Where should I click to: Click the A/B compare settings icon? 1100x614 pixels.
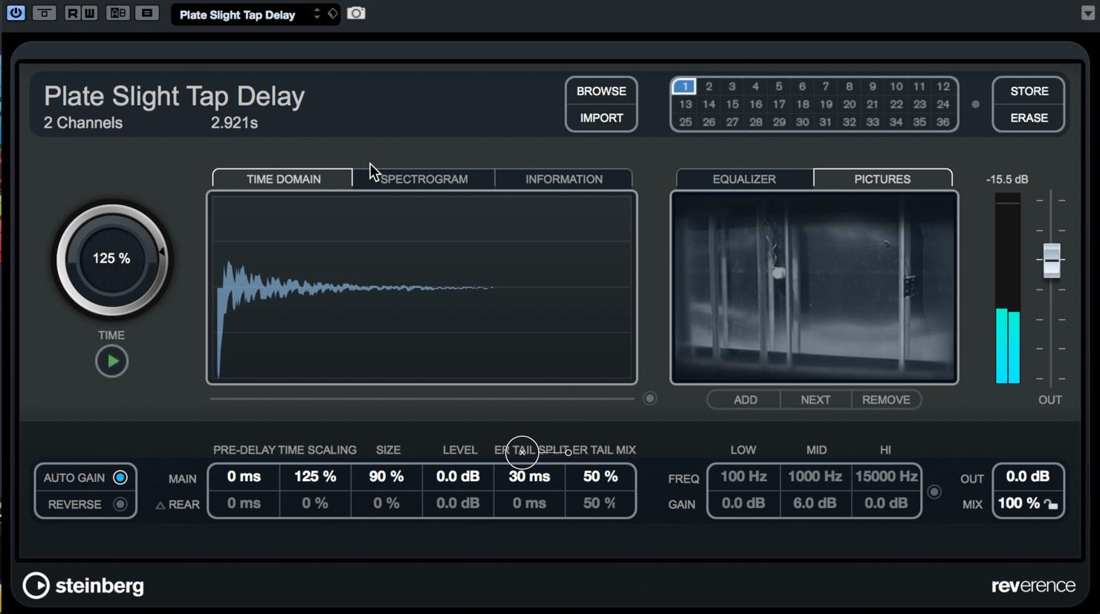coord(117,13)
